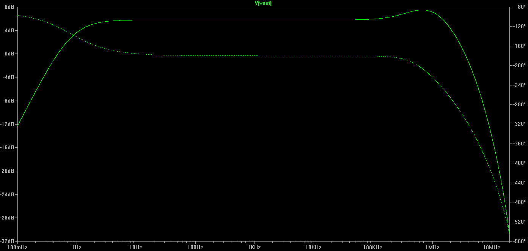Click the 10KHz frequency axis label
This screenshot has height=251, width=528.
pyautogui.click(x=313, y=247)
